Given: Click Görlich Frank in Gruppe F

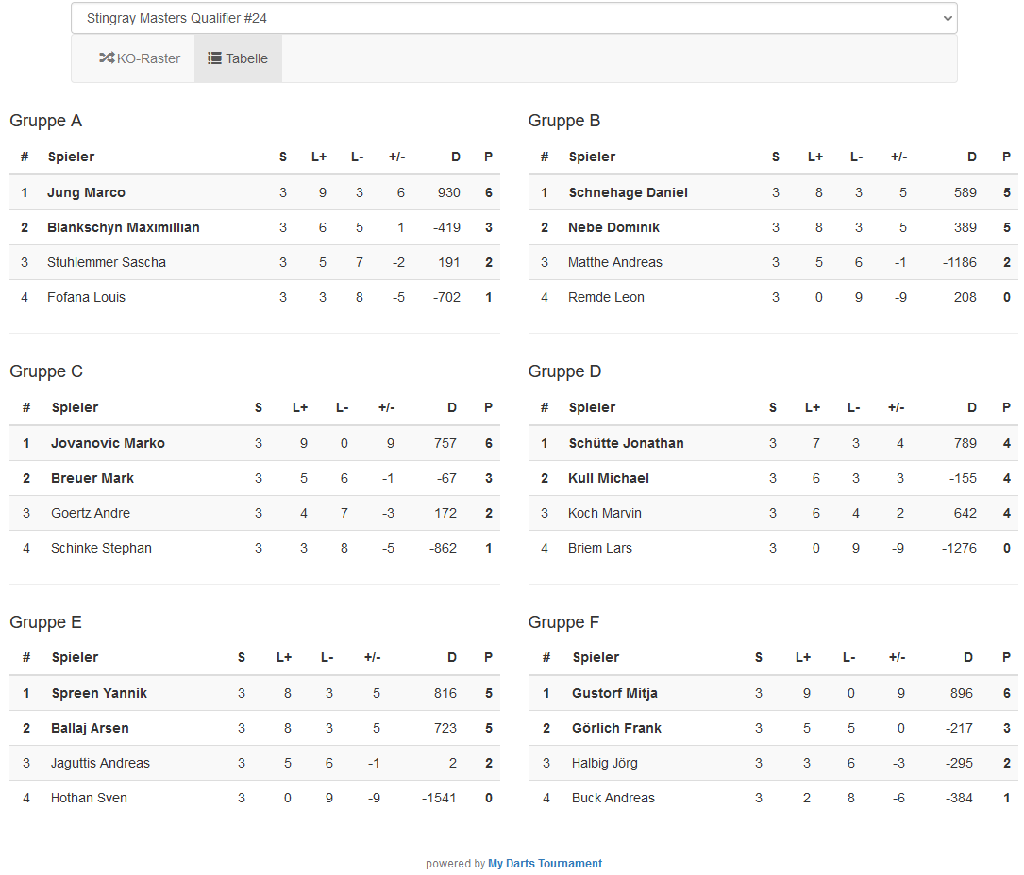Looking at the screenshot, I should 616,728.
